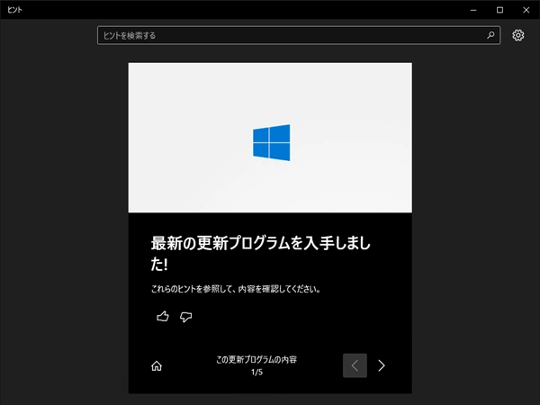540x405 pixels.
Task: Click the label 'この更新プログラムの内容'
Action: 256,359
